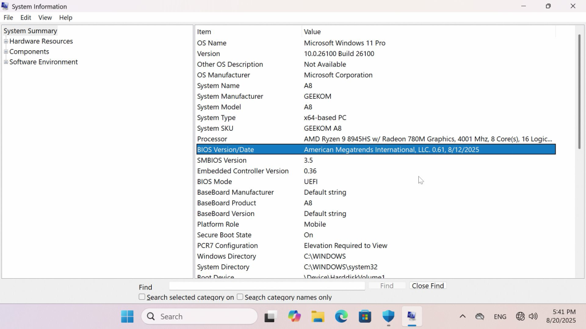Enable Search selected category only checkbox
Image resolution: width=586 pixels, height=329 pixels.
click(142, 297)
